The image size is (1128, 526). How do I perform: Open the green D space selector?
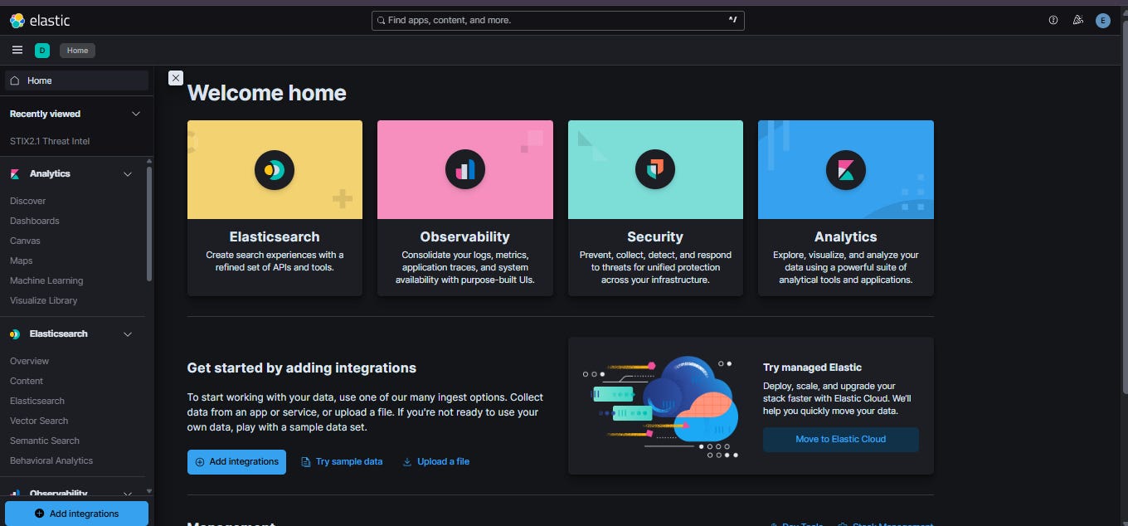coord(42,51)
